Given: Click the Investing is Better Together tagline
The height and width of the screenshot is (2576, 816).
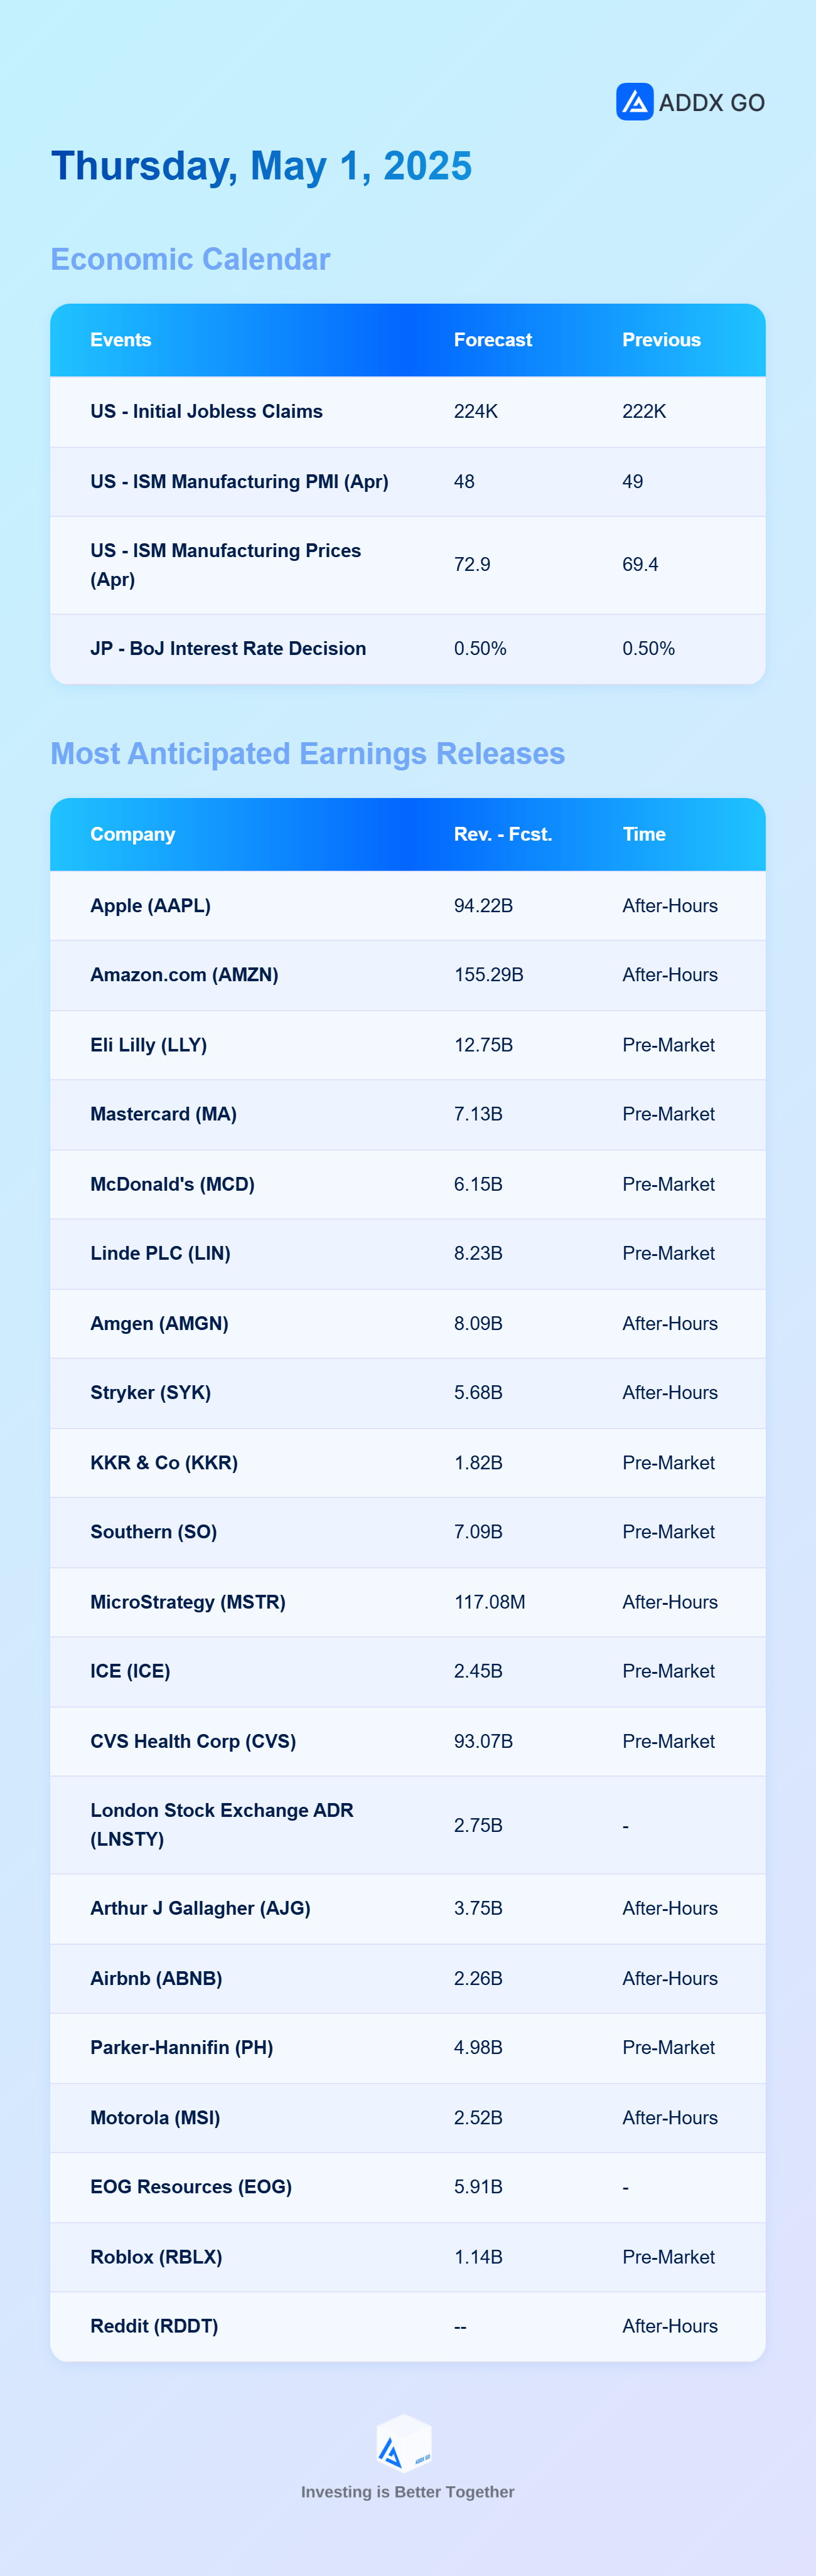Looking at the screenshot, I should coord(408,2491).
